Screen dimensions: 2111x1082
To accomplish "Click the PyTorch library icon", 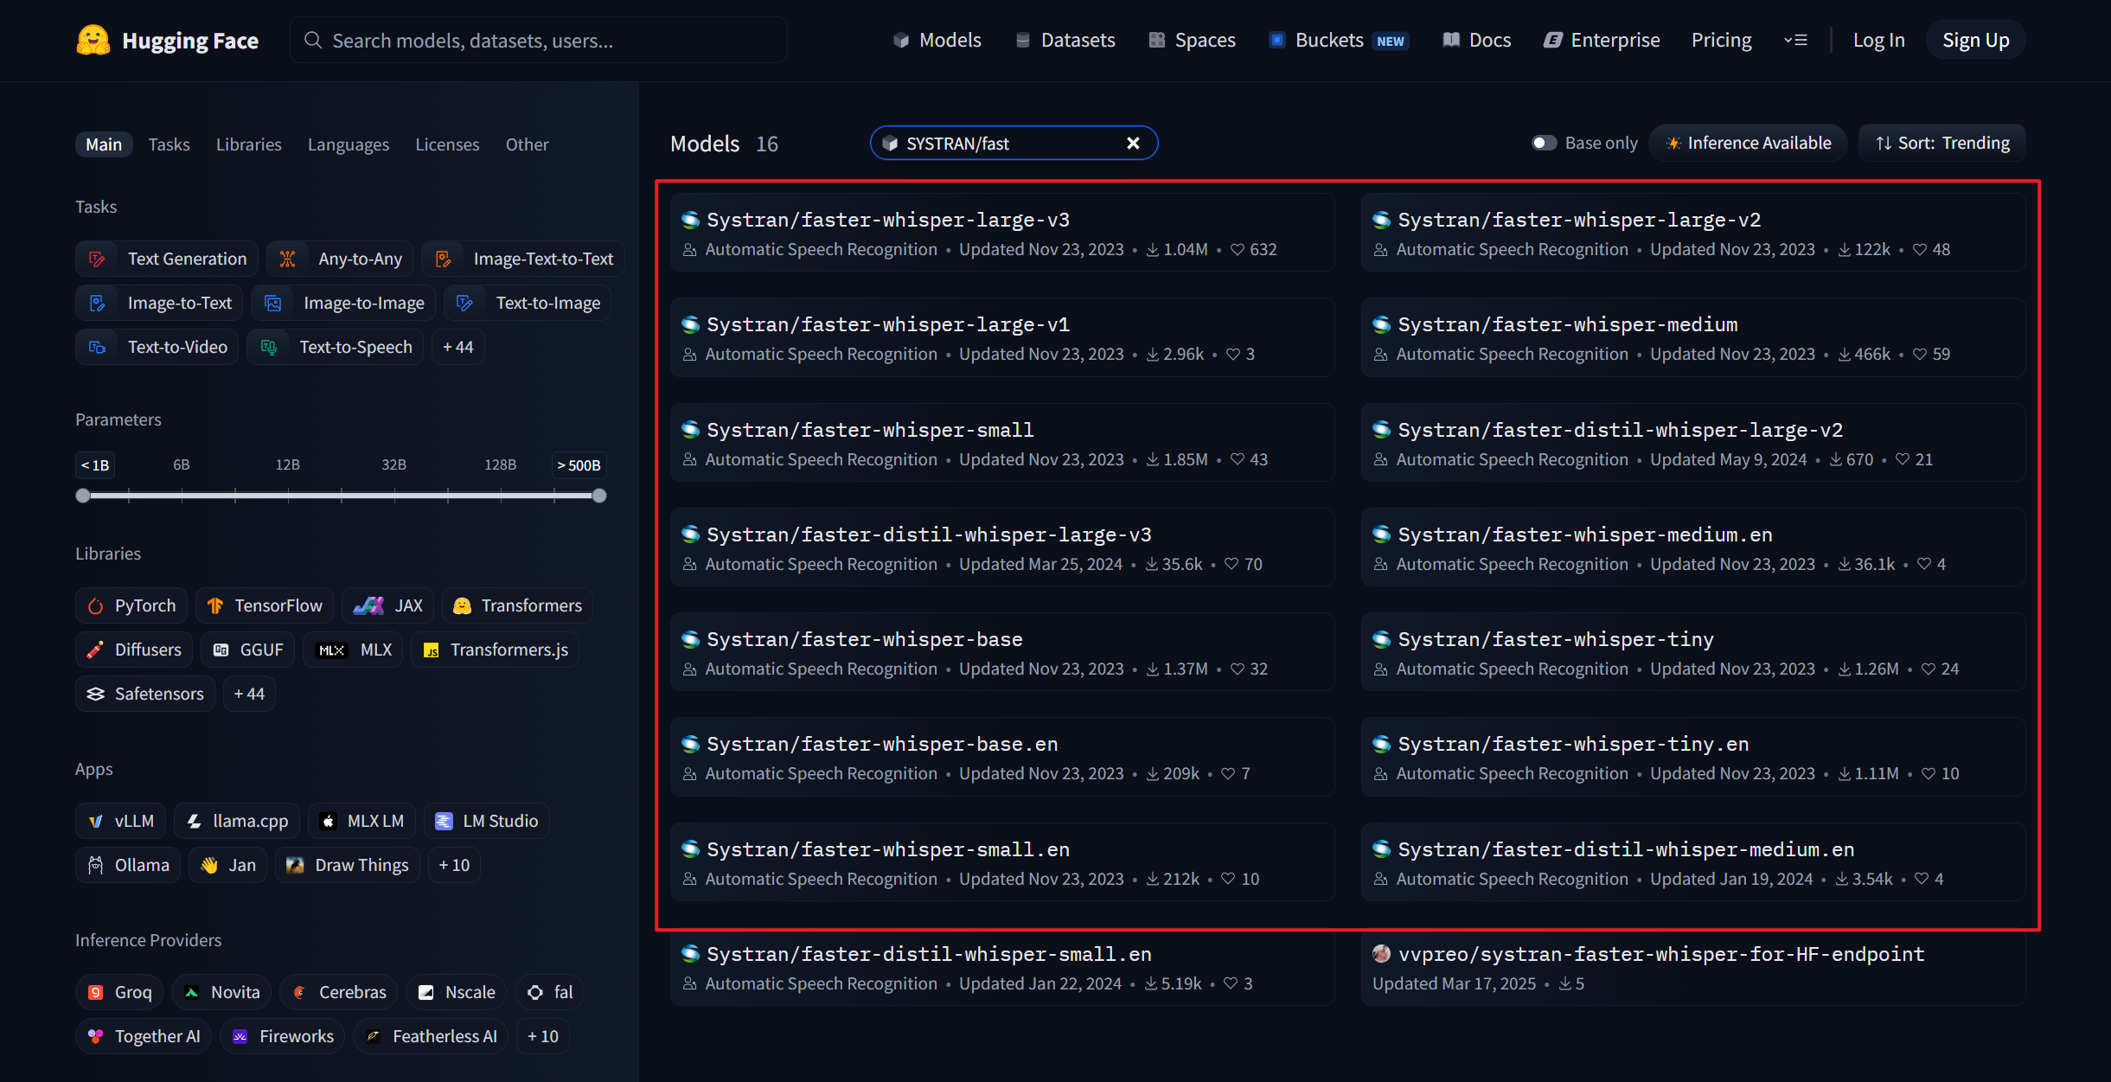I will tap(96, 605).
